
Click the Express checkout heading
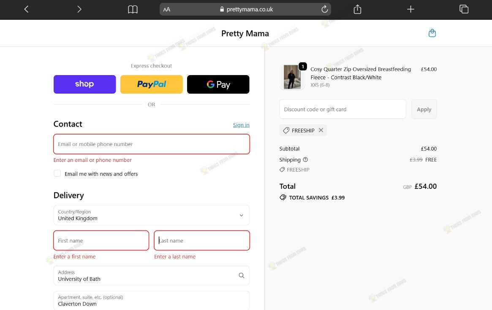click(x=151, y=66)
